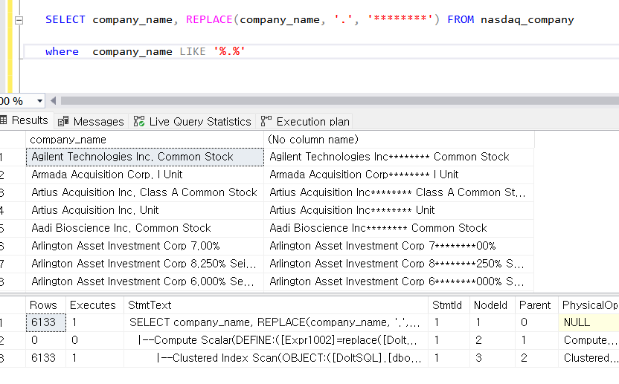Image resolution: width=619 pixels, height=384 pixels.
Task: Select the Rows column header
Action: tap(45, 305)
